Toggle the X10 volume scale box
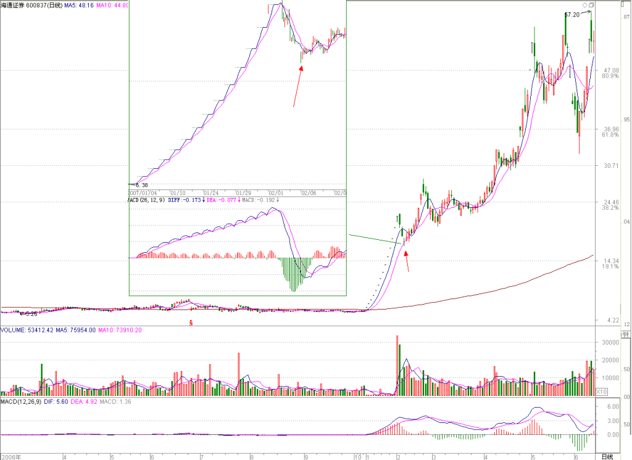Viewport: 632px width, 460px height. click(x=601, y=392)
